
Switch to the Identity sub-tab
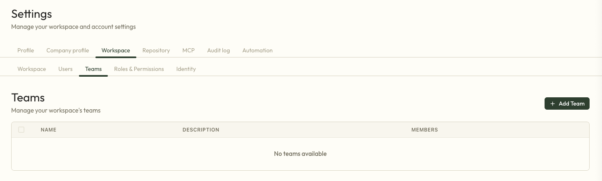pos(186,69)
